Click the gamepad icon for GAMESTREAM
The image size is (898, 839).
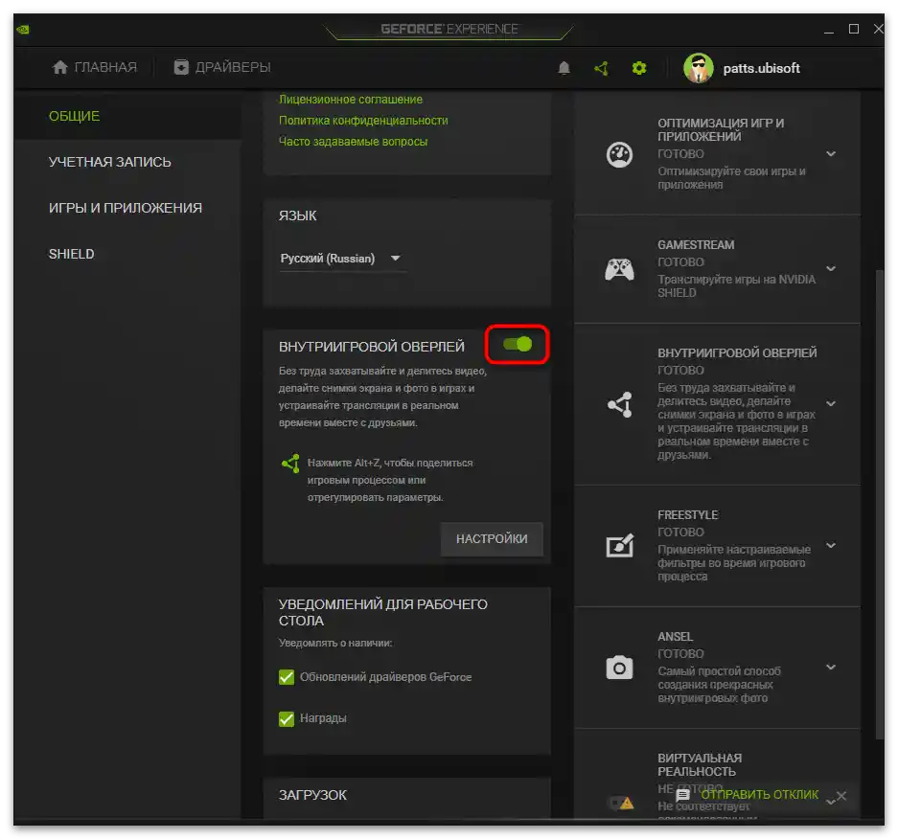click(x=619, y=269)
